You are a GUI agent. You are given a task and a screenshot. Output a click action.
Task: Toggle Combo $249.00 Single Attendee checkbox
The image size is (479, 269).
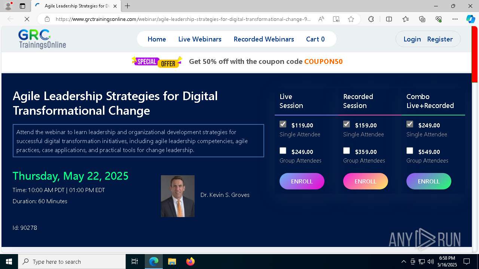(410, 124)
